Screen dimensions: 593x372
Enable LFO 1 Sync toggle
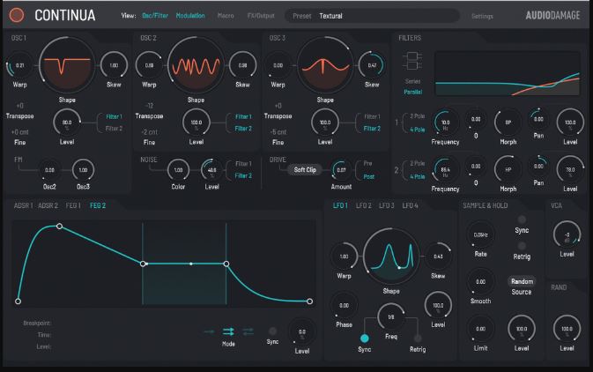pos(365,338)
